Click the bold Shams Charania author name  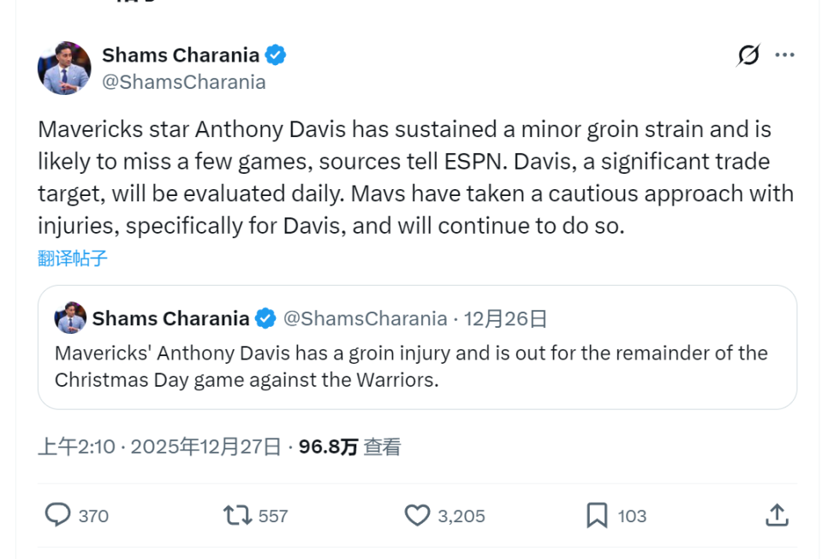tap(181, 56)
